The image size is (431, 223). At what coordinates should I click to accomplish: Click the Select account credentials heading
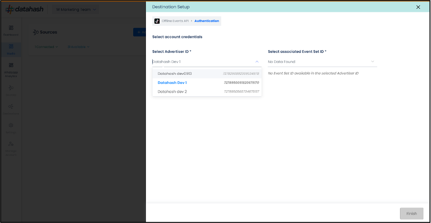(177, 37)
